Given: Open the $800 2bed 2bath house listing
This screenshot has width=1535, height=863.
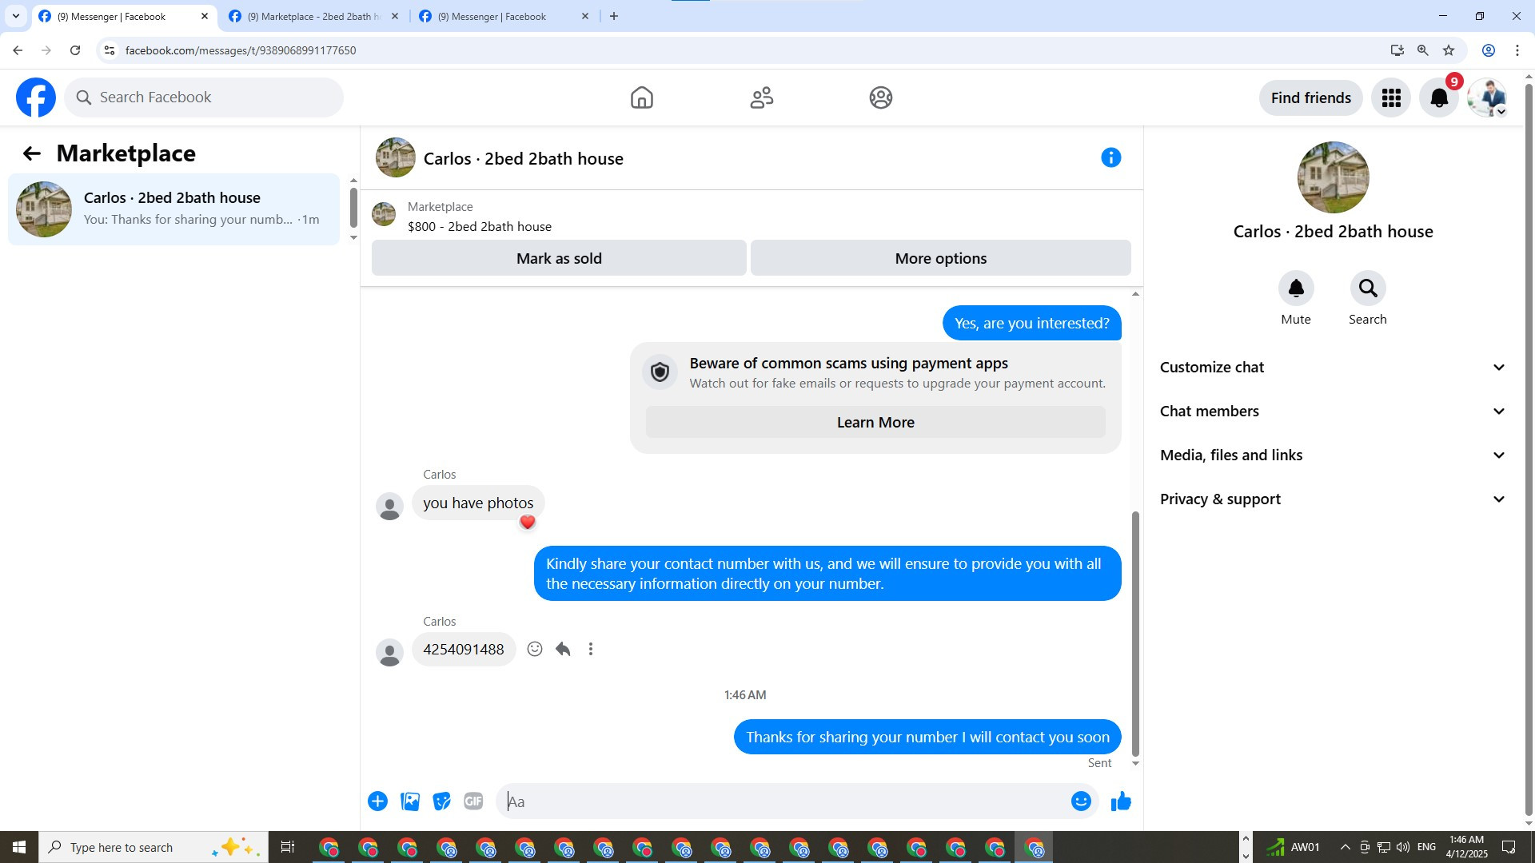Looking at the screenshot, I should coord(480,227).
